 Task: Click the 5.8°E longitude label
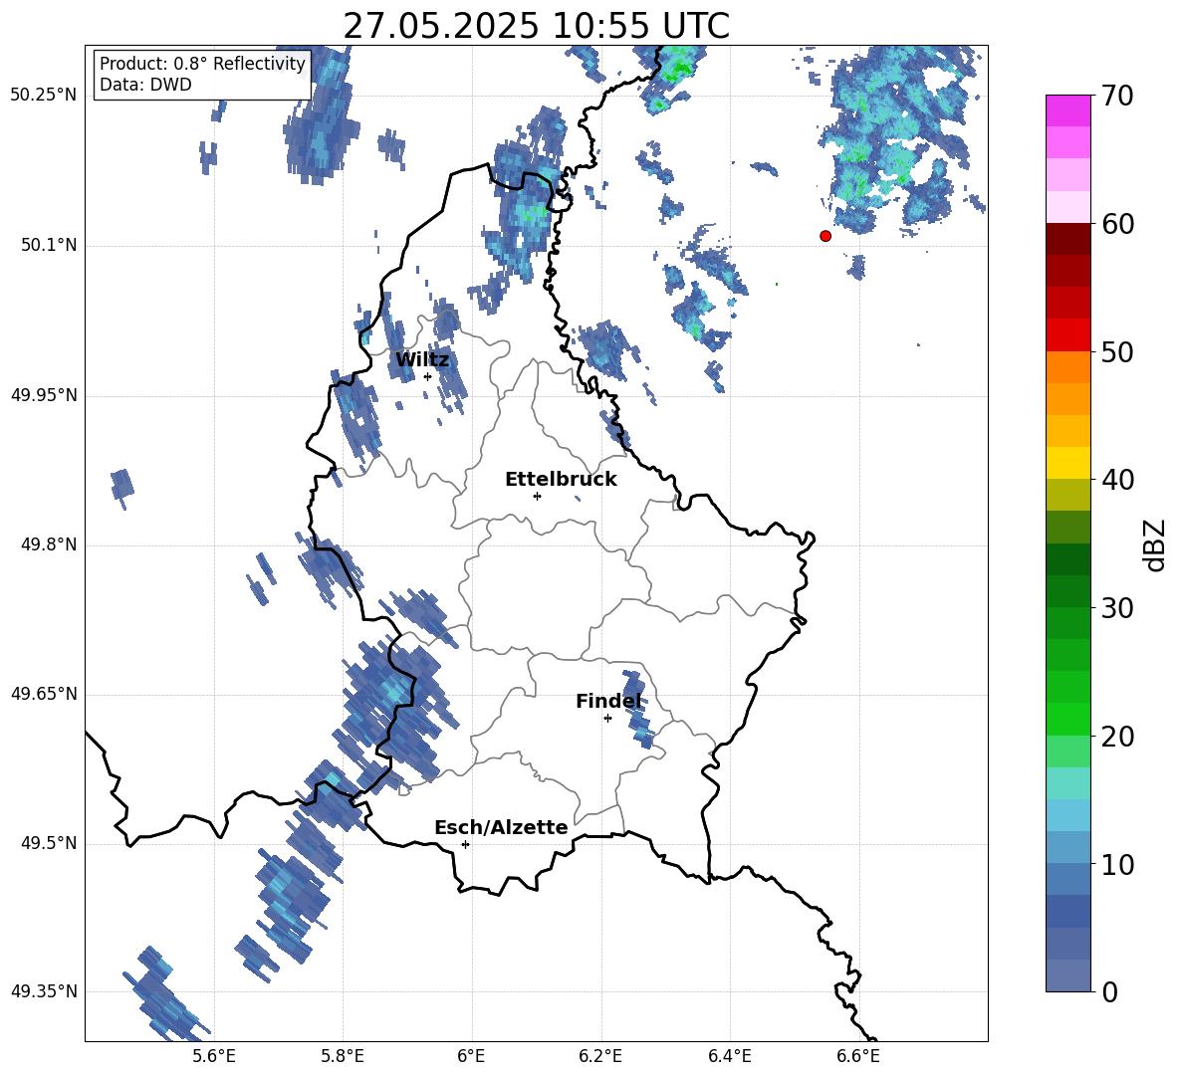click(343, 1056)
